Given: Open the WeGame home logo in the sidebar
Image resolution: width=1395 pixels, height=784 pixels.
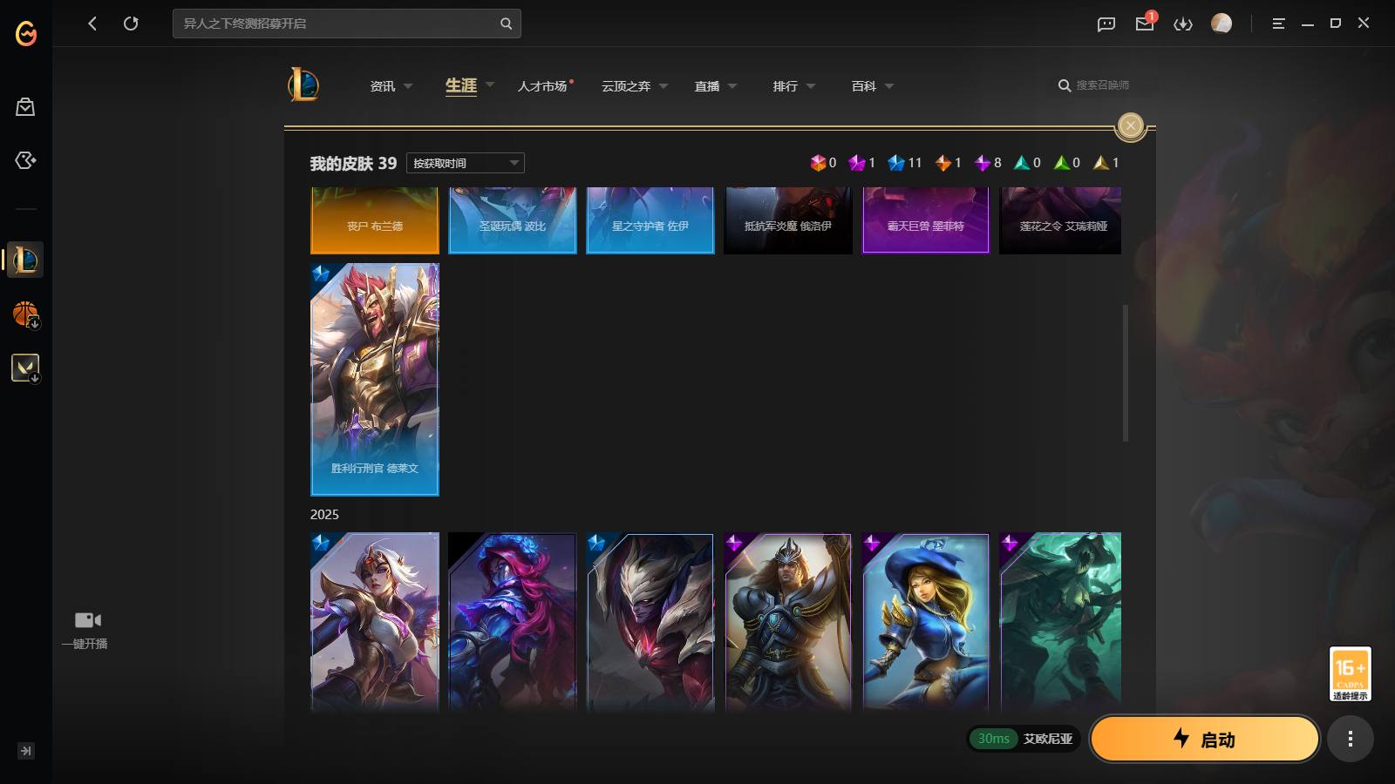Looking at the screenshot, I should pos(26,33).
